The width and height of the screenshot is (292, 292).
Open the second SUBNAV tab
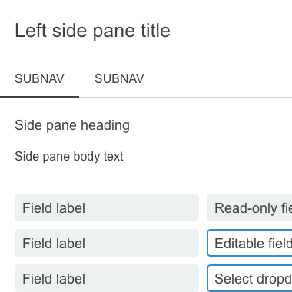click(119, 78)
